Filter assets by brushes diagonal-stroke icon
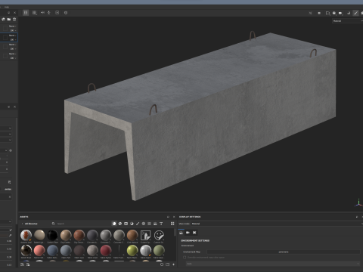Viewport: 363px width, 272px height. pyautogui.click(x=138, y=224)
